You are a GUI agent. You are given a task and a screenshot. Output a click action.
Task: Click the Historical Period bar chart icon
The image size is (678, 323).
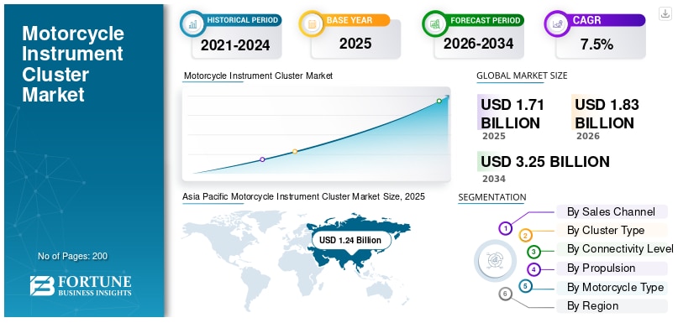pyautogui.click(x=192, y=23)
